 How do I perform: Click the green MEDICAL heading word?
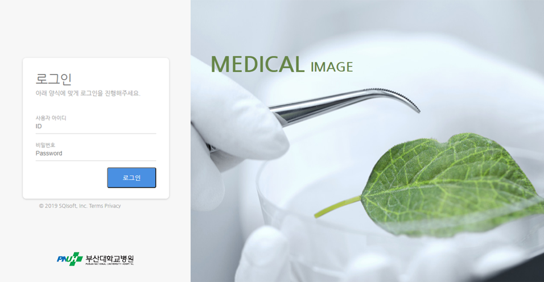(257, 64)
